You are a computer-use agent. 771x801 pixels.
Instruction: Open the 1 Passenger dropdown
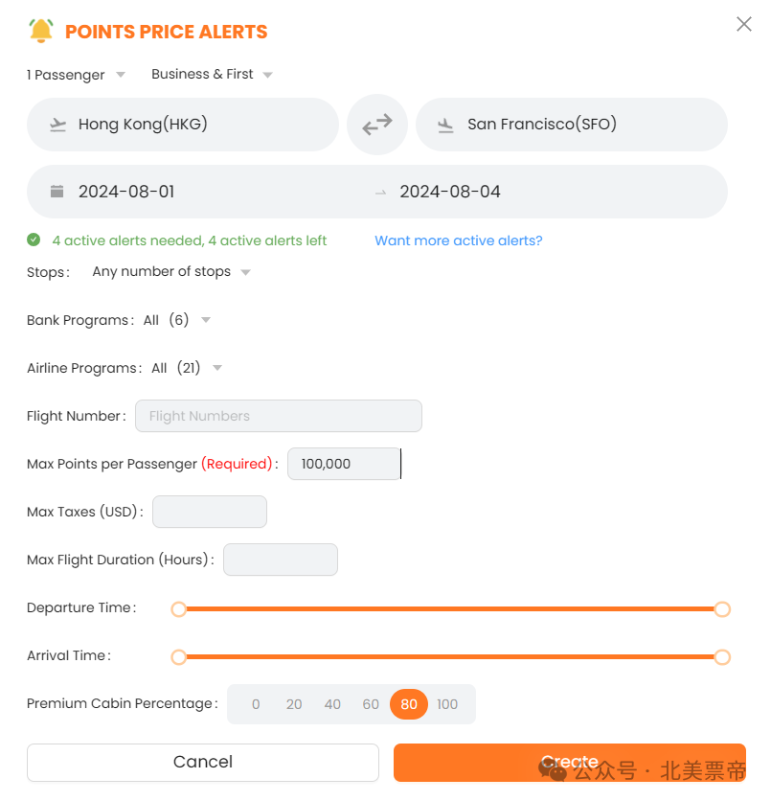coord(76,75)
